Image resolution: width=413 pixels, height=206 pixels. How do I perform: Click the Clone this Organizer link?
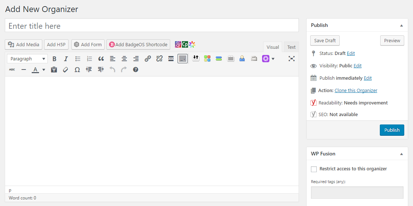click(356, 90)
